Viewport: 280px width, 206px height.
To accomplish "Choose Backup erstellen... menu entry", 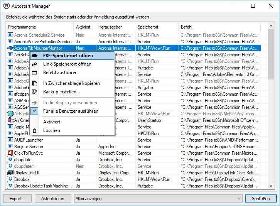I will coord(72,92).
